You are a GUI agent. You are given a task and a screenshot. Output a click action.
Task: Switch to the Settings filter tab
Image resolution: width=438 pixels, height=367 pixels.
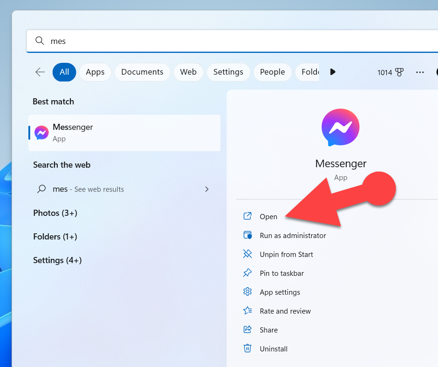[x=228, y=72]
